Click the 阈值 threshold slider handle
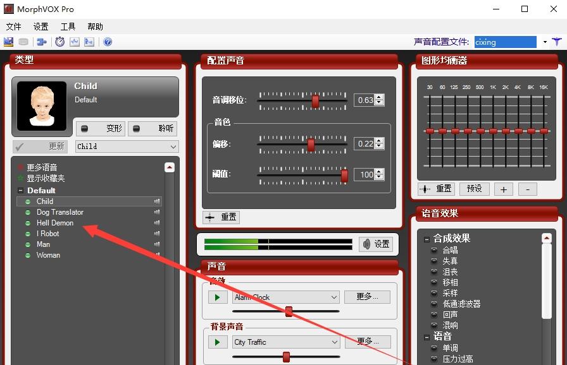 coord(345,176)
